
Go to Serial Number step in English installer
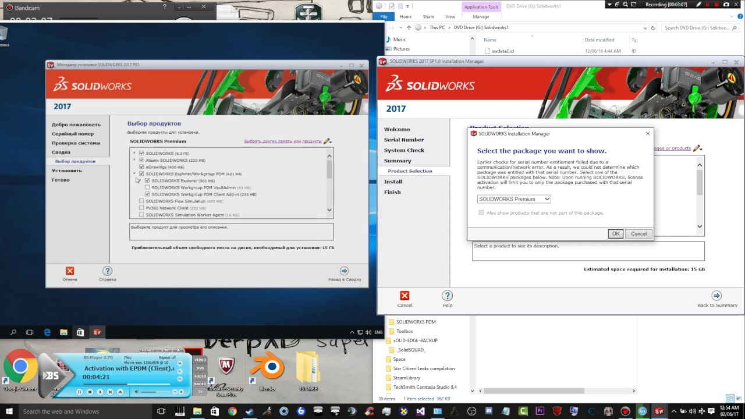point(404,140)
